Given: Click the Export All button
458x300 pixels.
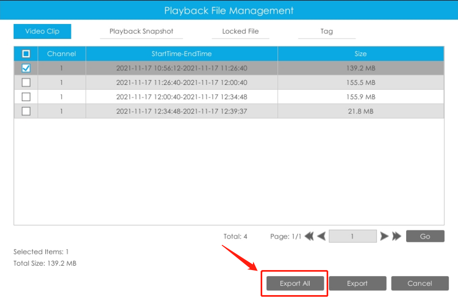Looking at the screenshot, I should (x=295, y=283).
